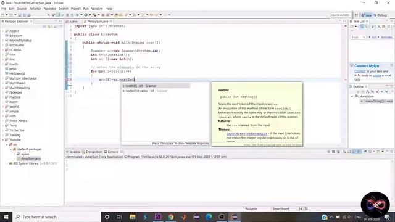Screen dimensions: 395x222
Task: Click the Activate link in Task List
Action: point(387,37)
